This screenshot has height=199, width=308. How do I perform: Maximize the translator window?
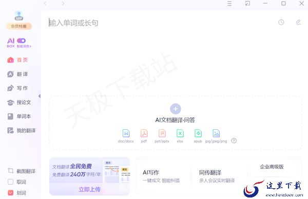283,4
